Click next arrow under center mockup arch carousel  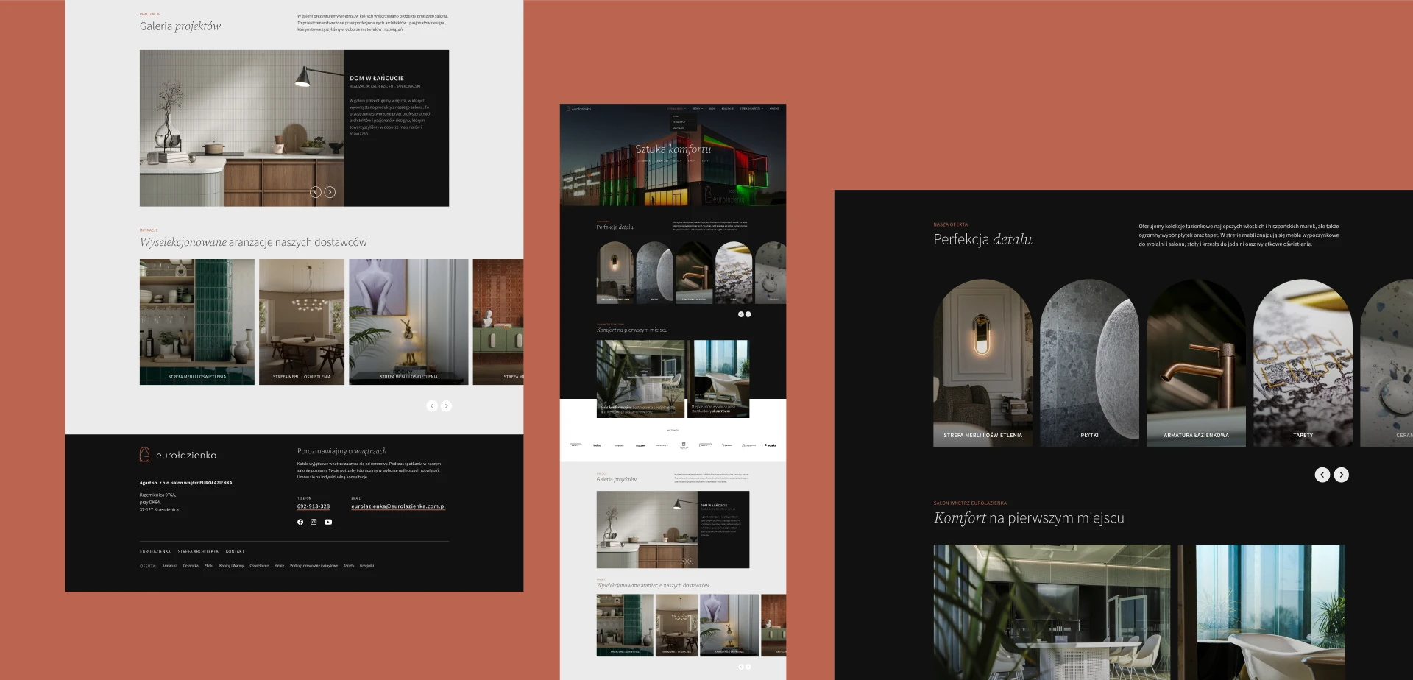click(x=748, y=314)
